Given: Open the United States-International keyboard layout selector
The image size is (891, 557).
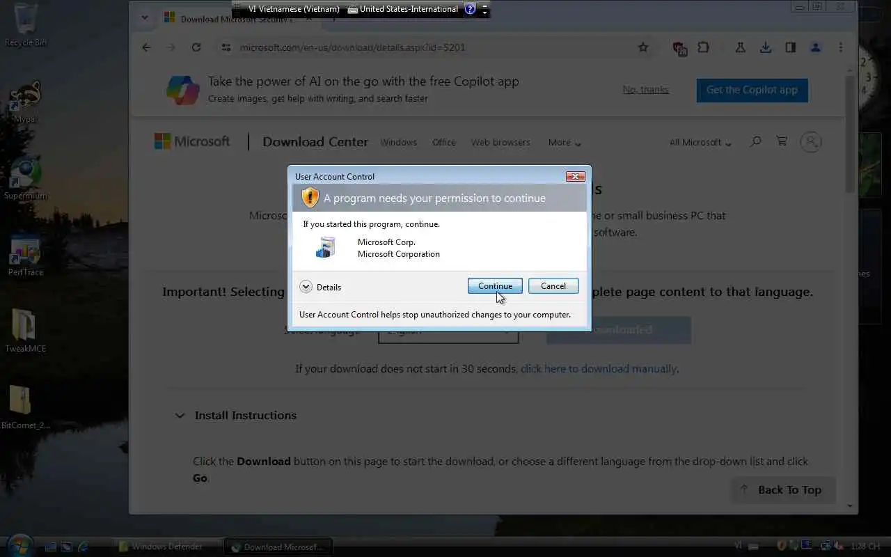Looking at the screenshot, I should [402, 9].
